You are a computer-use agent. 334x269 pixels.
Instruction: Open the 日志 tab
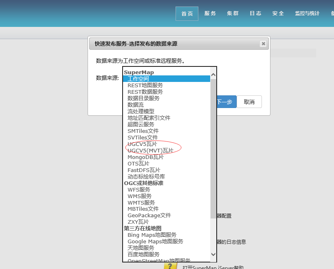point(255,13)
